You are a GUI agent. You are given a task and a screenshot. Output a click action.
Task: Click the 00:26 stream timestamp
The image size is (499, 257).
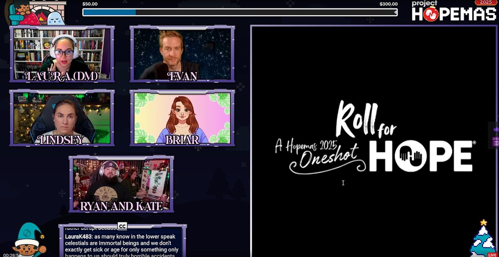click(12, 255)
